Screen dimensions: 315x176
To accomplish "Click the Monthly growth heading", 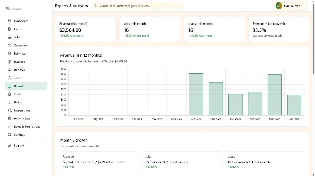I will (x=74, y=140).
